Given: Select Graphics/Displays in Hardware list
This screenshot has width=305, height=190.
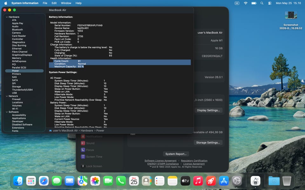Looking at the screenshot, I should click(x=22, y=55).
